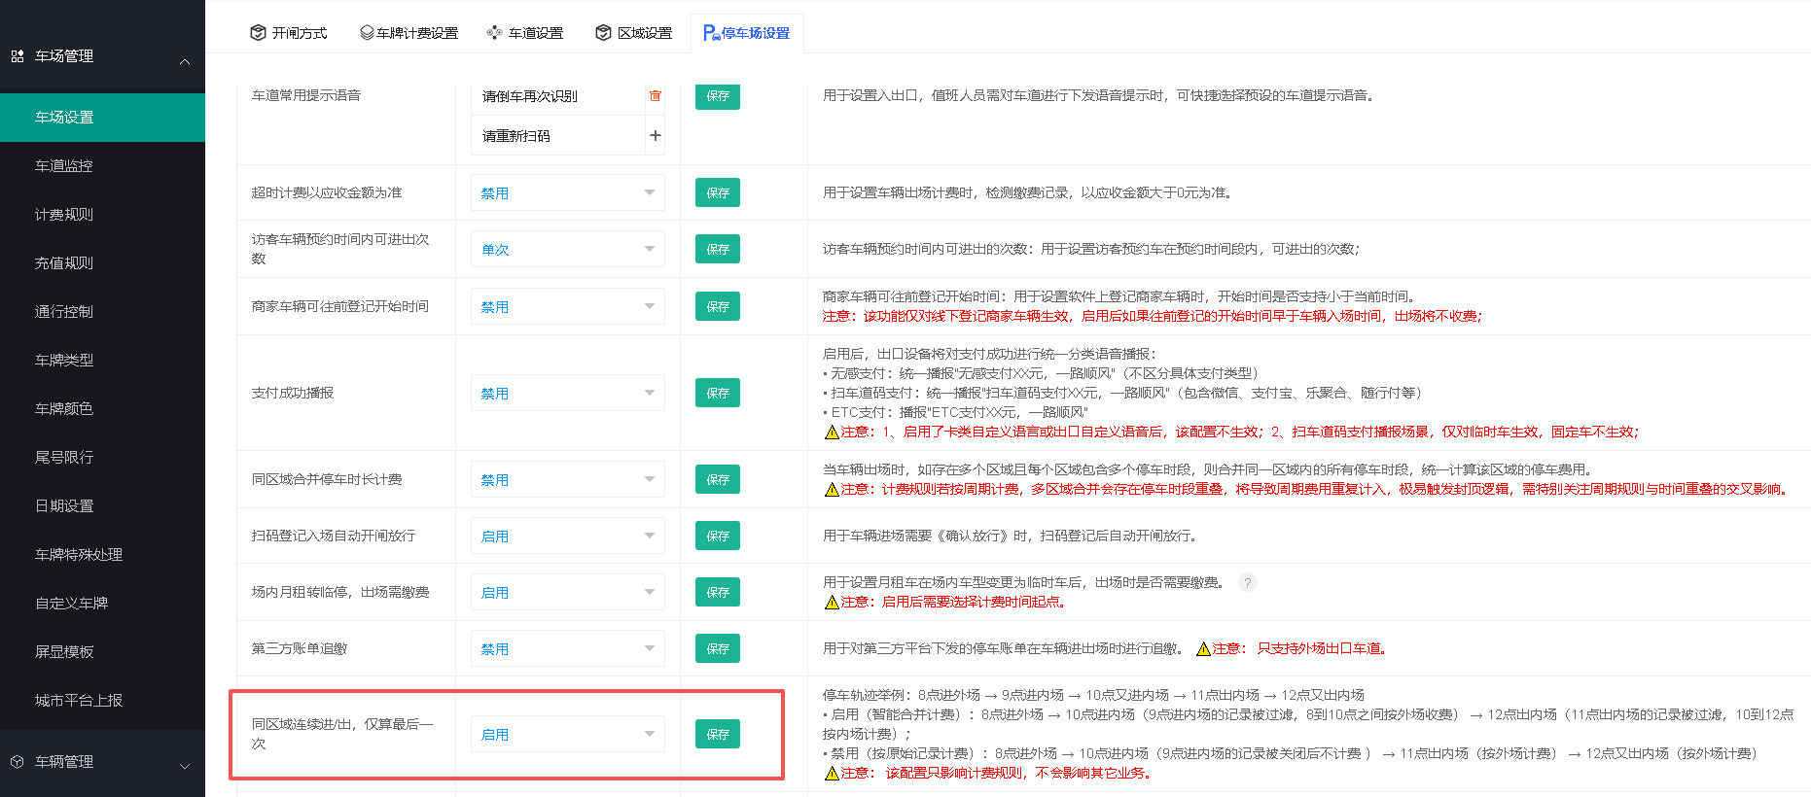Open the 同区域连续进/出 启用 dropdown

(x=568, y=734)
